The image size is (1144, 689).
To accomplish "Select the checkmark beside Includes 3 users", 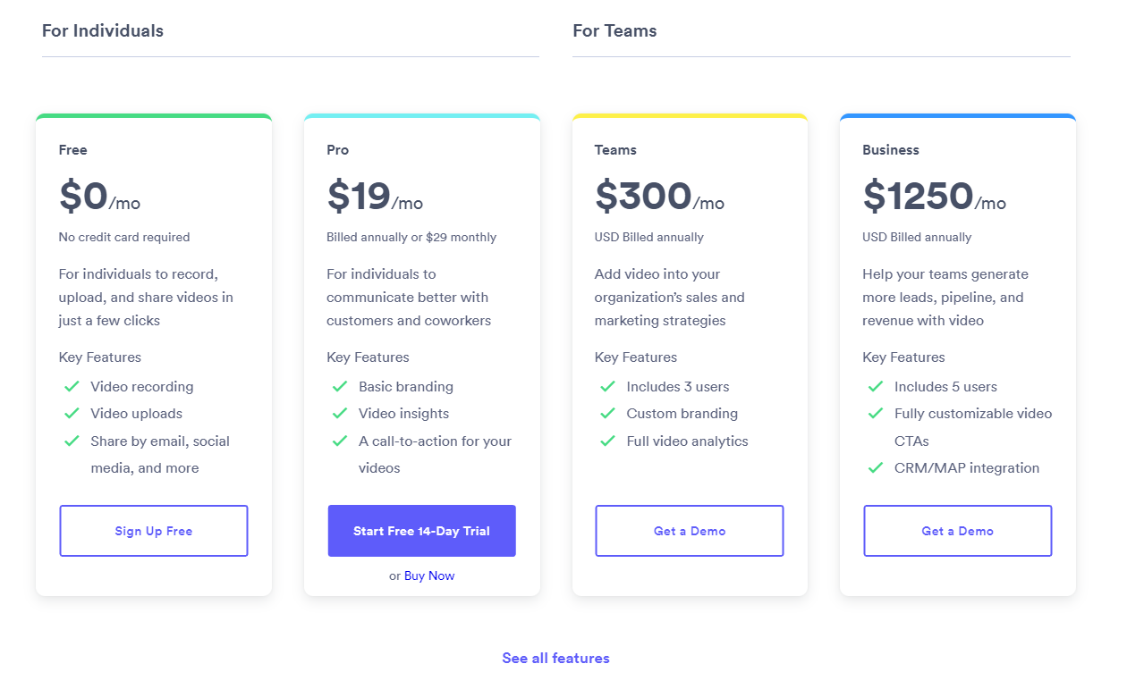I will [x=607, y=386].
